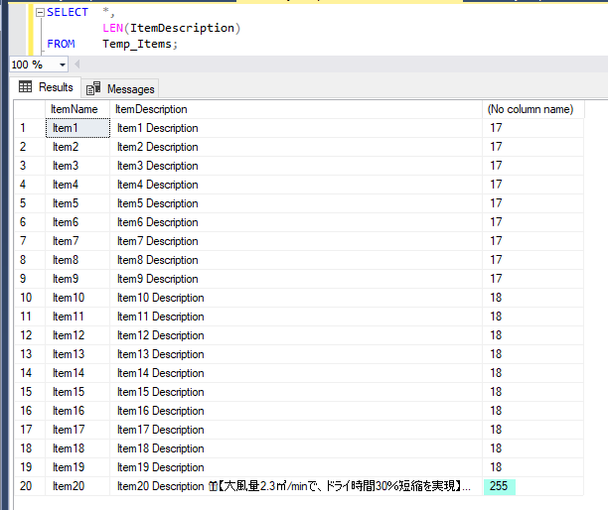Screen dimensions: 608x510
Task: Click the LEN function in the query
Action: [112, 28]
